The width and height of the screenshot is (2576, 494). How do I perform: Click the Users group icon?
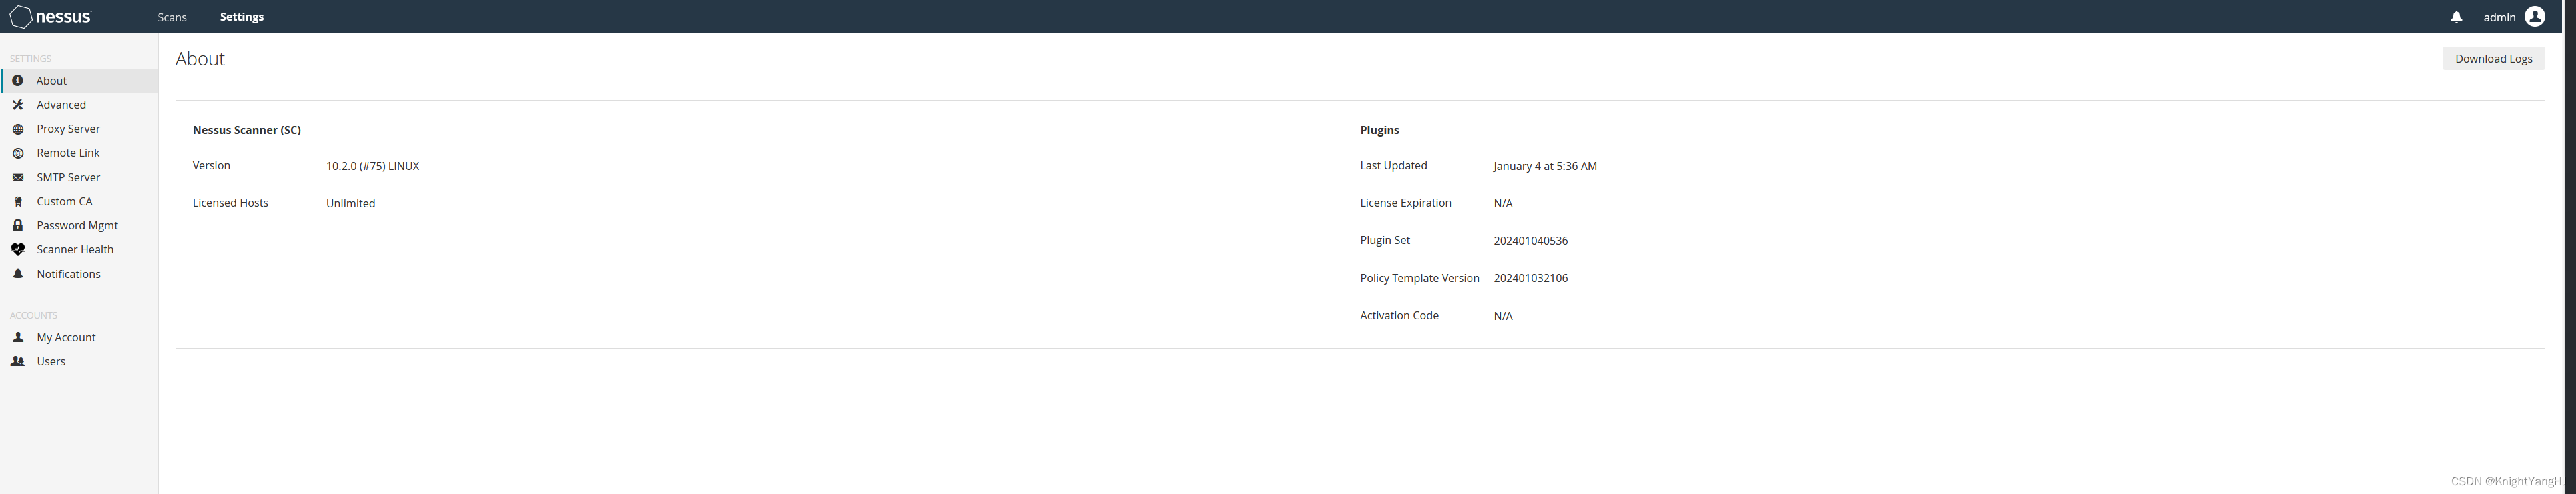pos(18,361)
